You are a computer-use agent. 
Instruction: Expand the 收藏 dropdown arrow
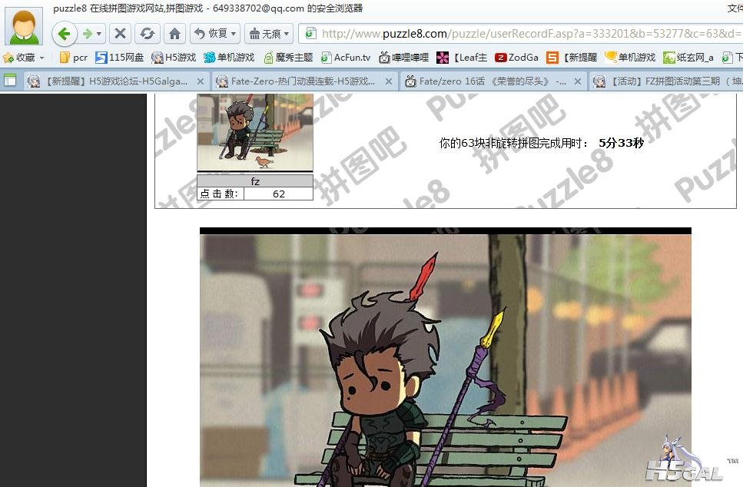coord(42,58)
